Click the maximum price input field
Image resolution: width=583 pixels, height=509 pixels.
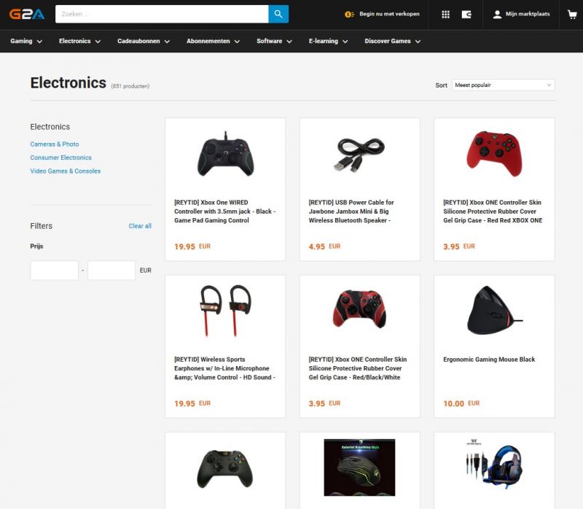111,270
